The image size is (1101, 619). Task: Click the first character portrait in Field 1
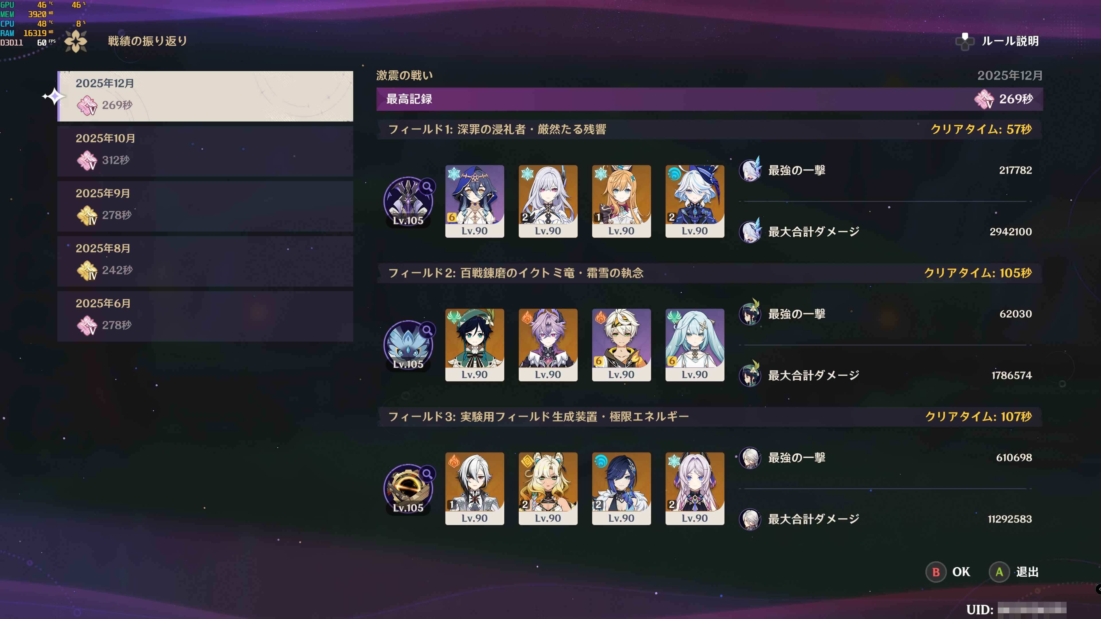click(475, 201)
